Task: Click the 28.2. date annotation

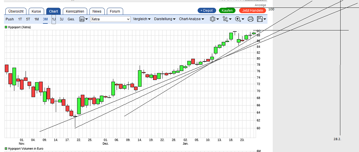Action: click(x=338, y=139)
